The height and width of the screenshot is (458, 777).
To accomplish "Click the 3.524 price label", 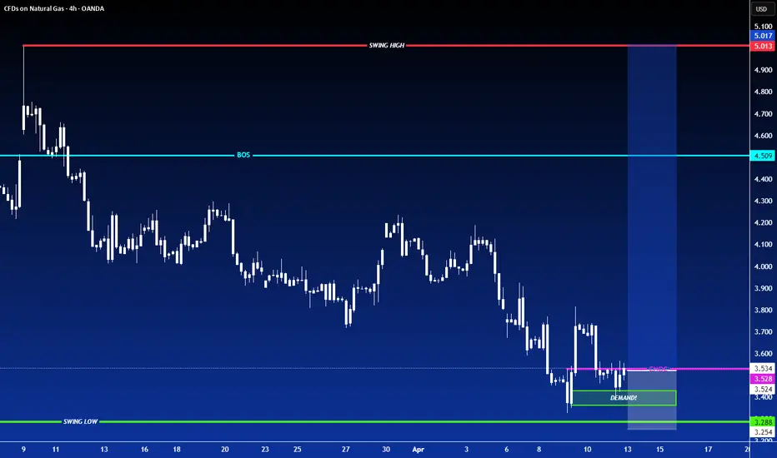I will 763,389.
